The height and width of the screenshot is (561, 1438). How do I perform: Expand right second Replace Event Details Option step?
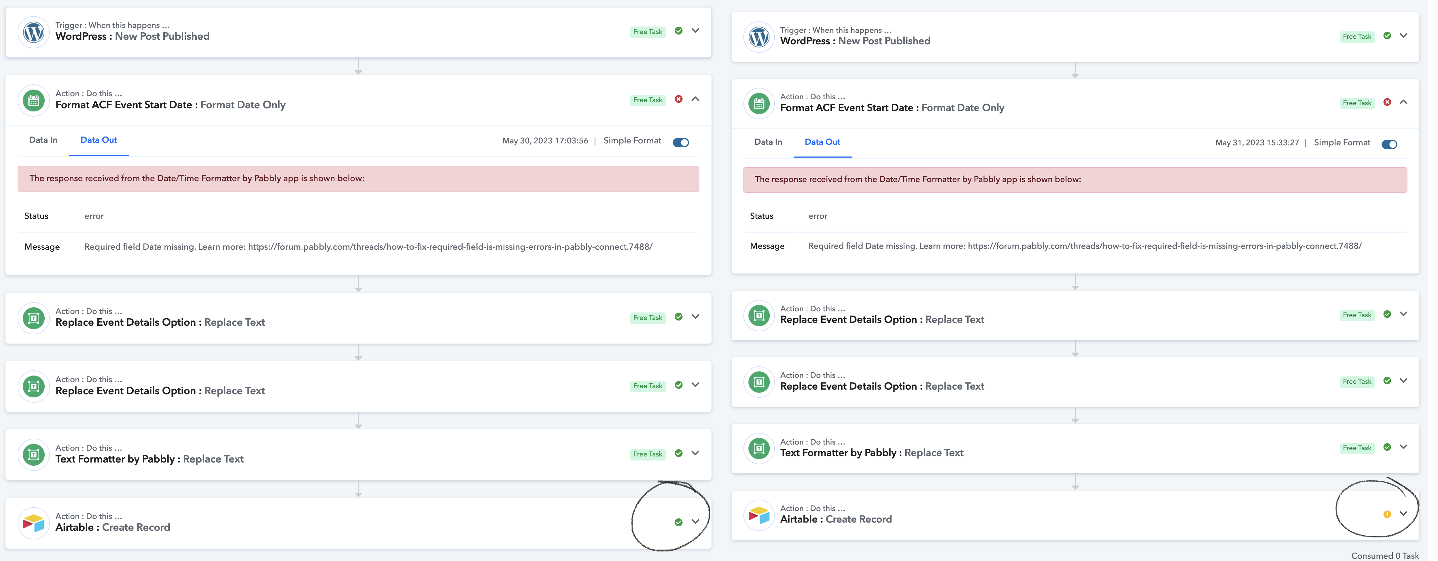pyautogui.click(x=1403, y=381)
